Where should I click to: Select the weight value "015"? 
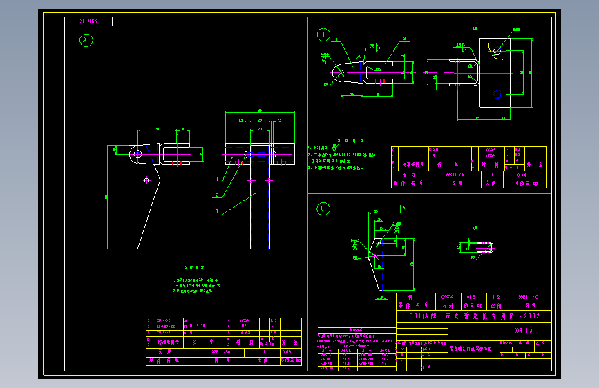click(470, 297)
